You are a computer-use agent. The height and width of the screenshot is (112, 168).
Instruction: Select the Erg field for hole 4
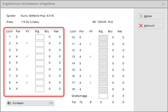(40, 57)
